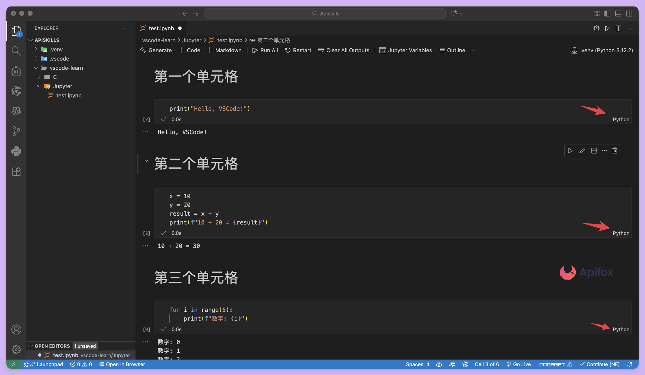Toggle the bottom panel layout button
Image resolution: width=645 pixels, height=375 pixels.
pos(618,14)
